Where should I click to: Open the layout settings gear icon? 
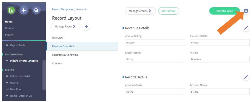click(246, 11)
